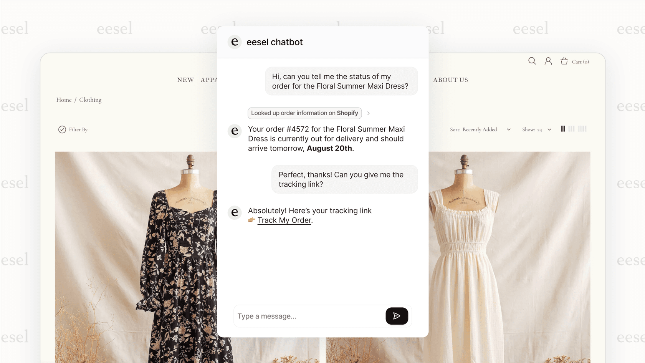Select NEW in the navigation menu
Viewport: 645px width, 363px height.
[x=185, y=80]
